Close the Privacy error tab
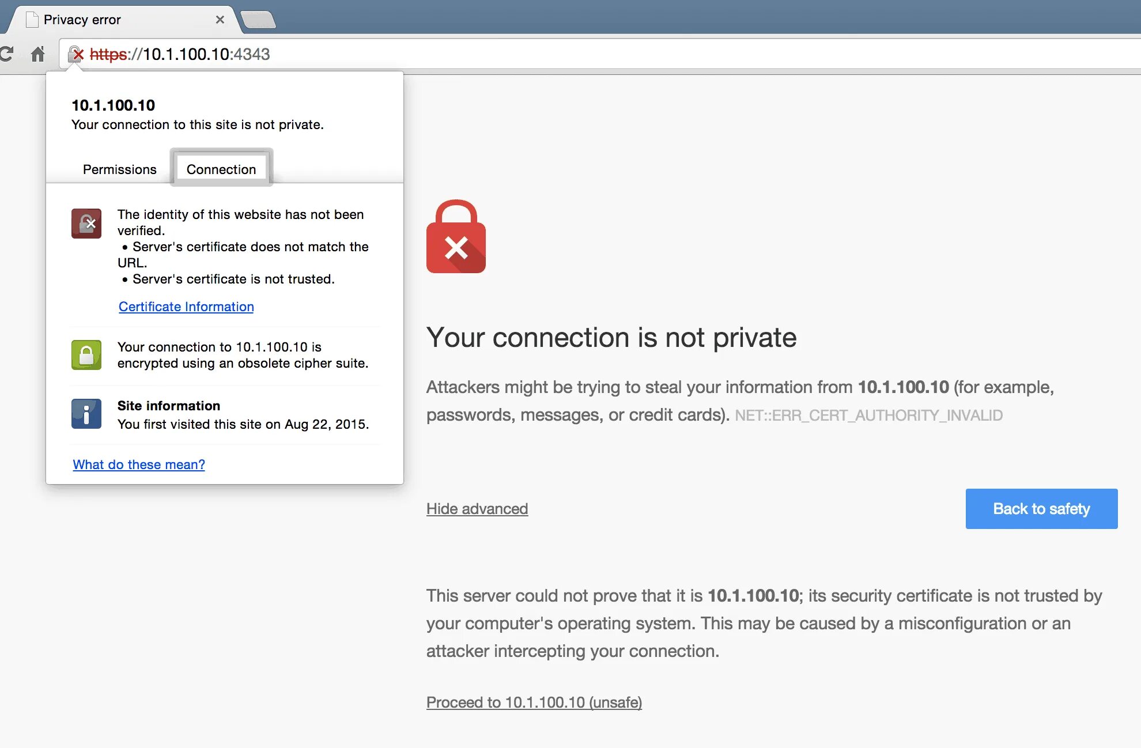The width and height of the screenshot is (1141, 748). coord(220,20)
